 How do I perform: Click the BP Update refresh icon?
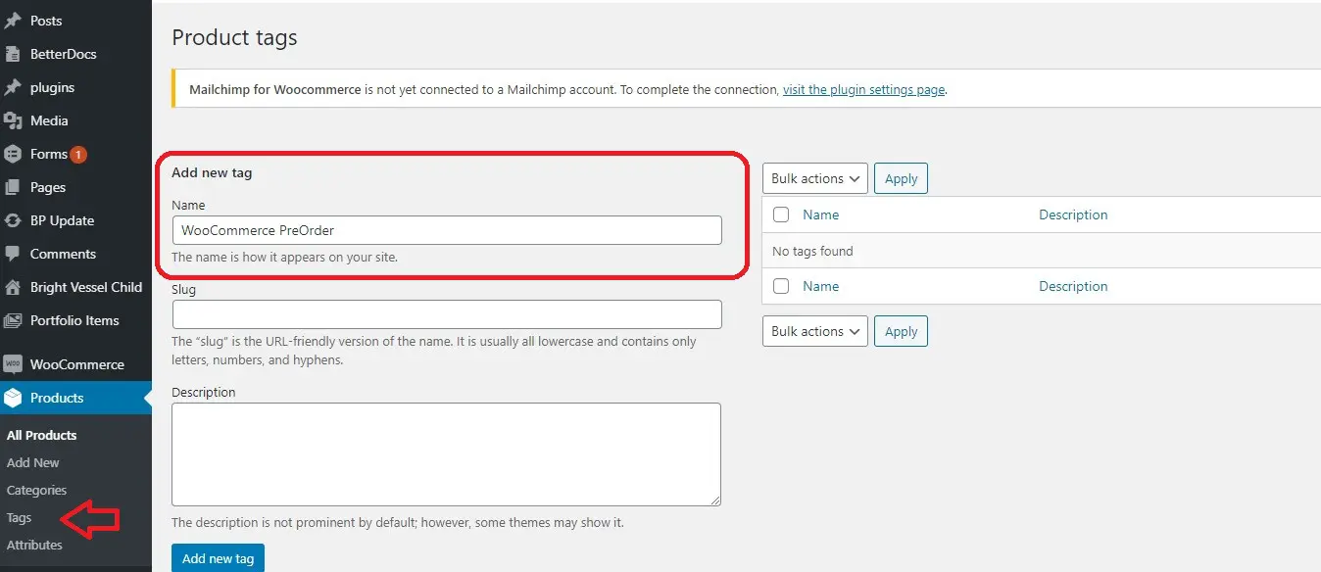(13, 220)
